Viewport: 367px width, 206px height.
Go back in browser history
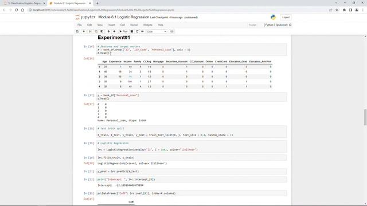[x=4, y=10]
